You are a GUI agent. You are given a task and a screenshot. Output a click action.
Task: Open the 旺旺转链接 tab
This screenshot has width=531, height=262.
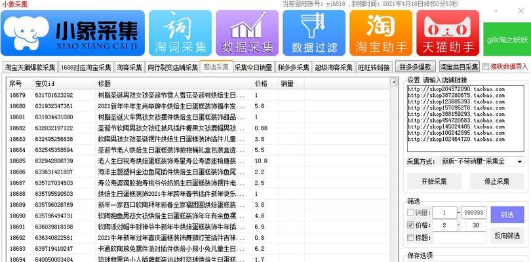374,67
